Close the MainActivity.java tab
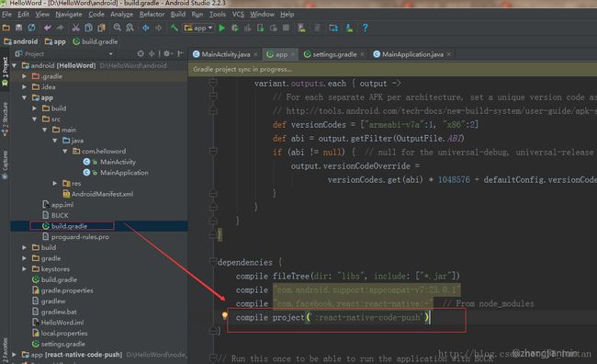597x364 pixels. (x=255, y=54)
